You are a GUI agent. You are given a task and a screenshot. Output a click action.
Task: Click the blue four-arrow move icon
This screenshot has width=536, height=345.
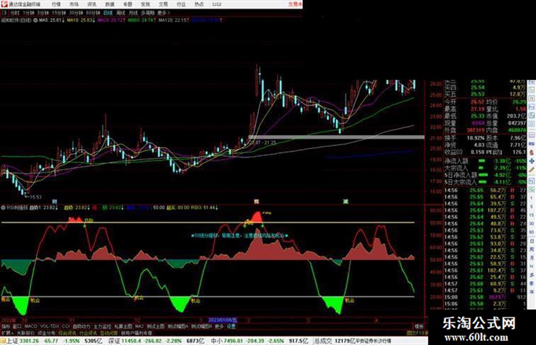[531, 161]
